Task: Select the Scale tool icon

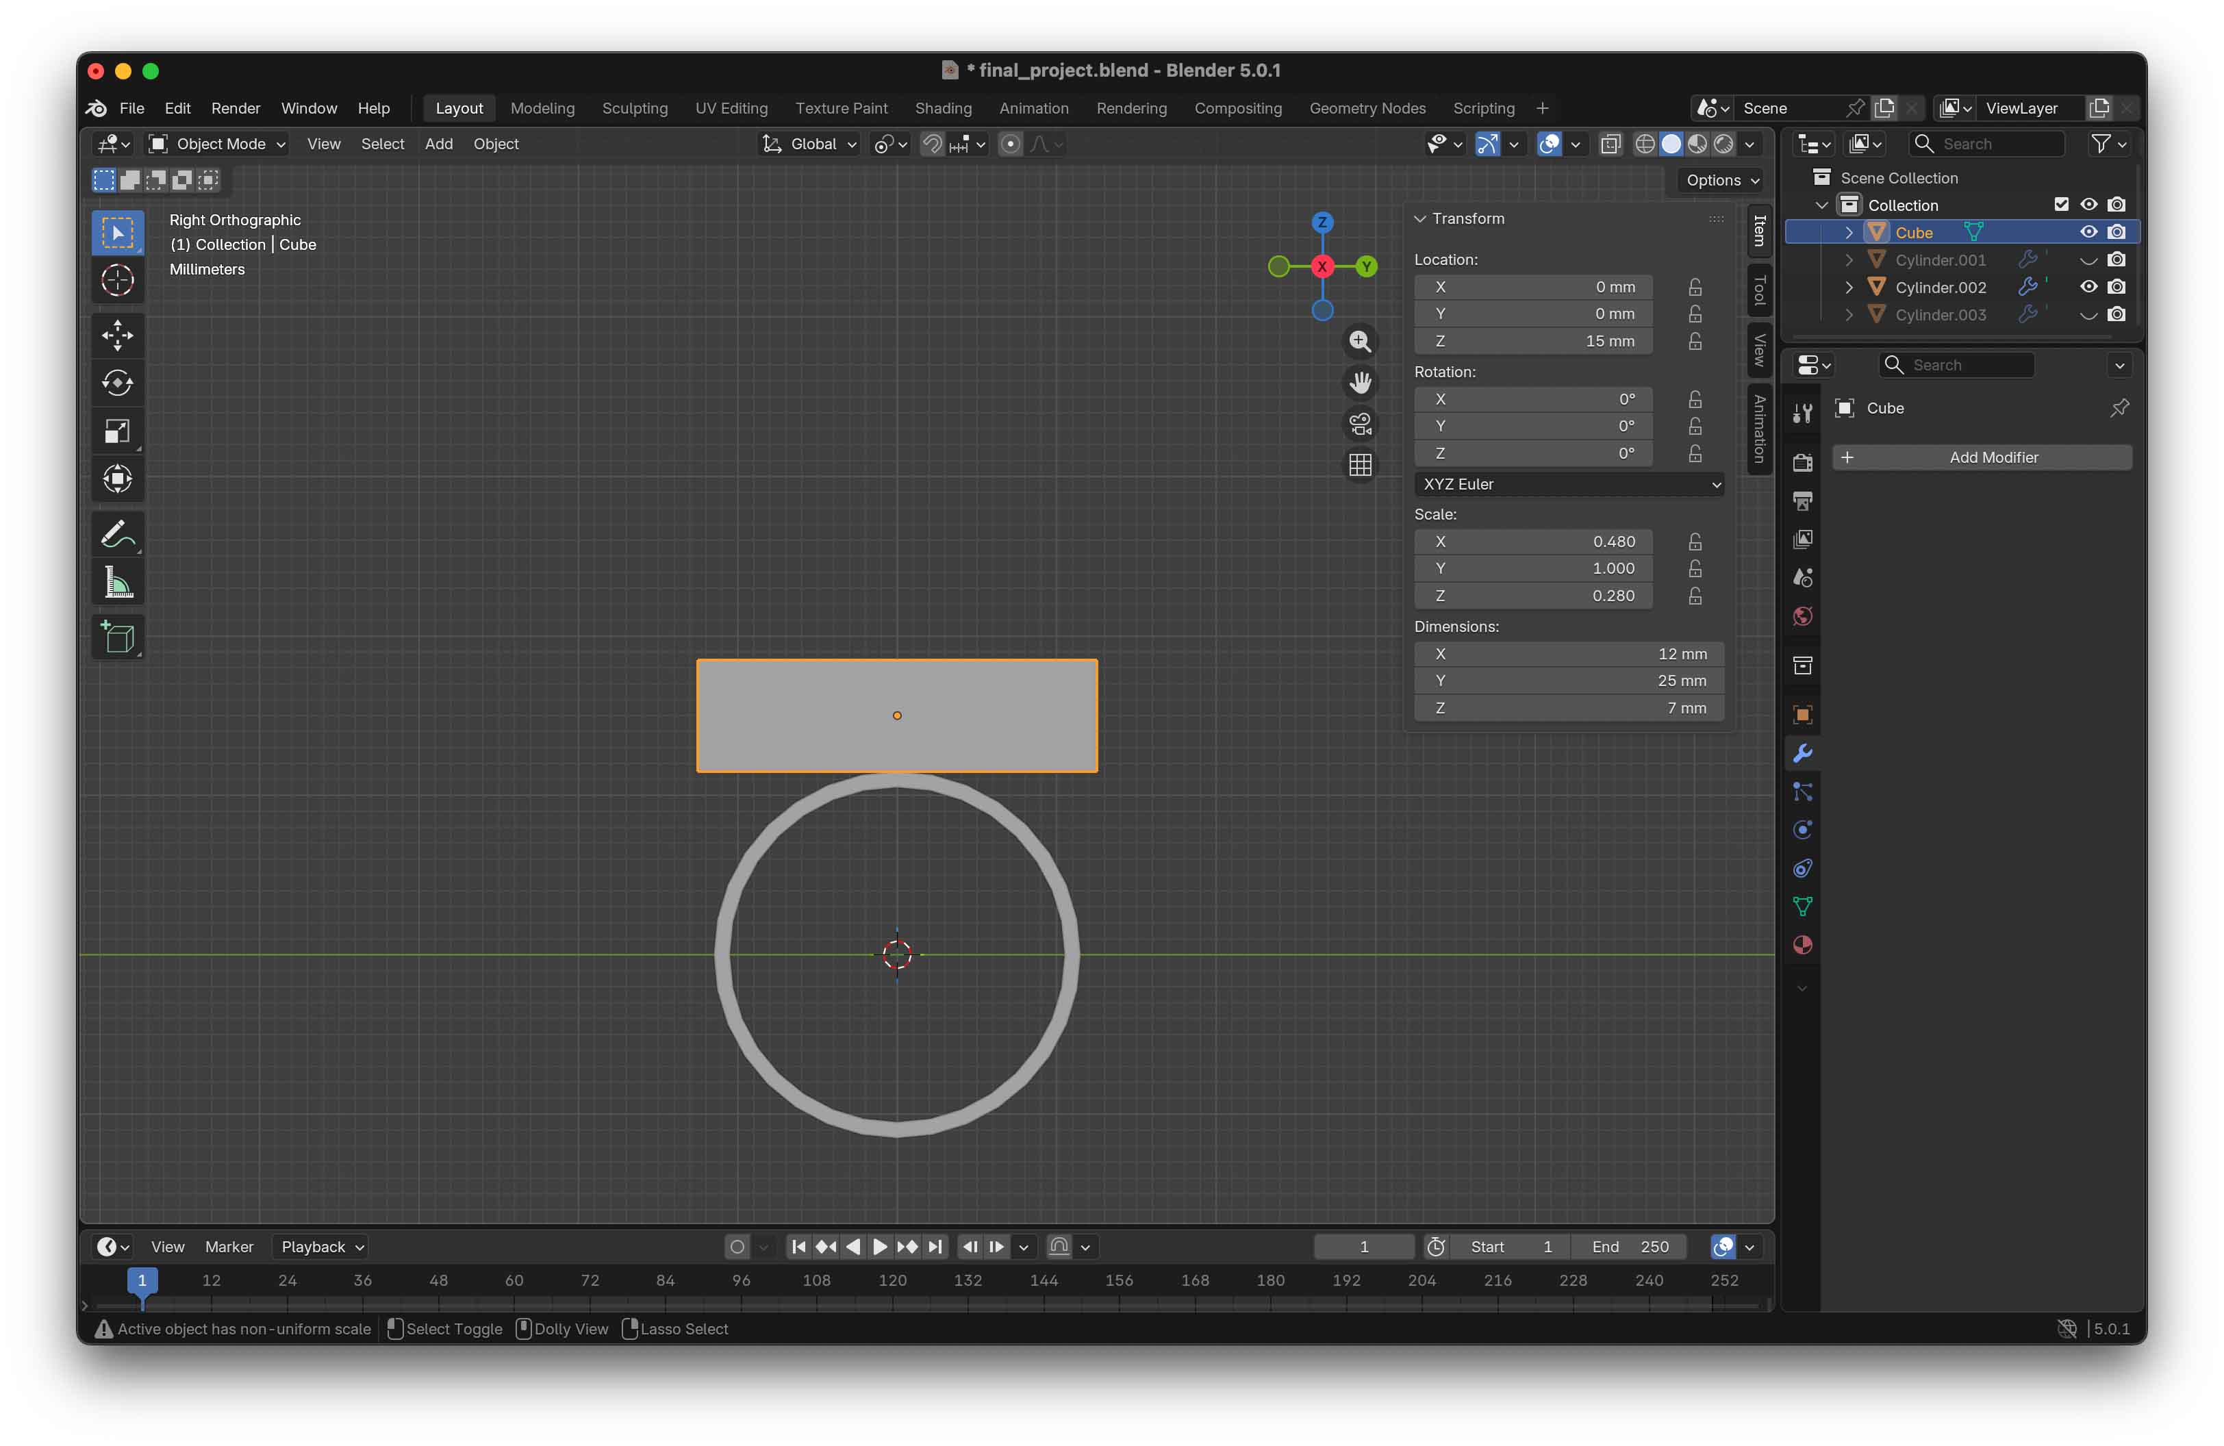Action: click(x=118, y=431)
